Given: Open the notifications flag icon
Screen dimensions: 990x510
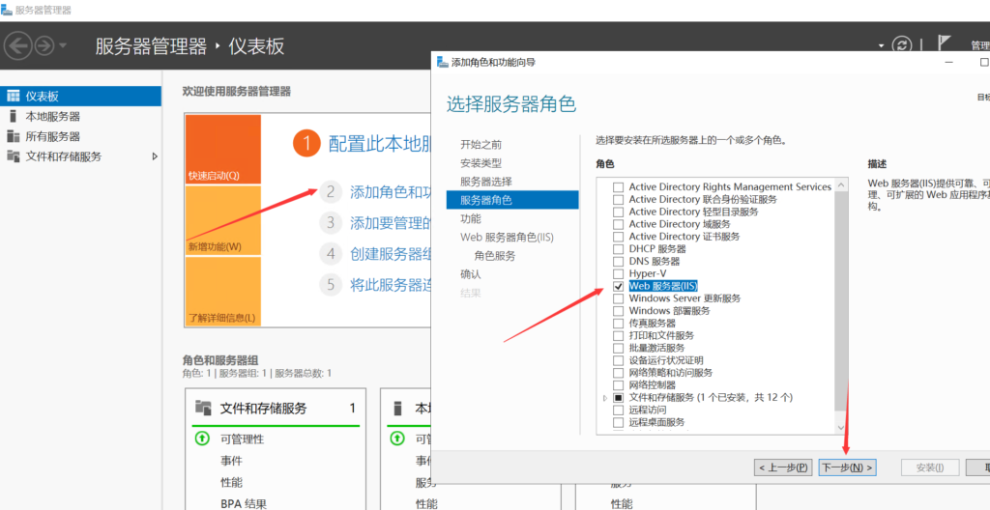Looking at the screenshot, I should 945,43.
